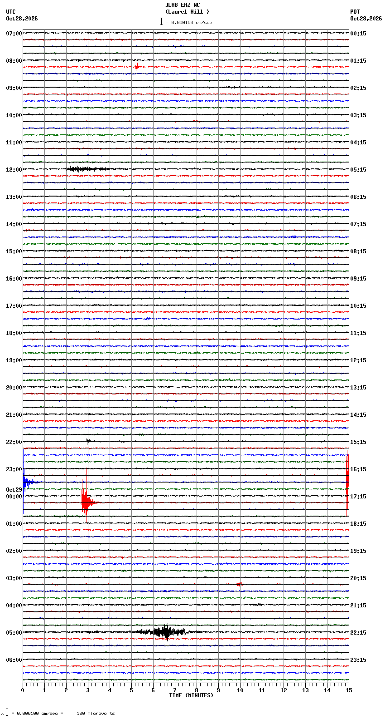Click the small red spike near 08:15 trace
The height and width of the screenshot is (719, 385).
click(137, 67)
